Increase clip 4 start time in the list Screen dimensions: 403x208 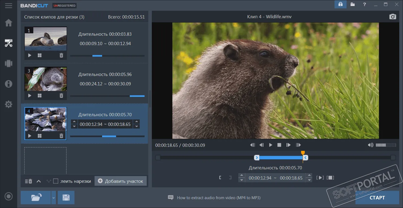[x=74, y=122]
